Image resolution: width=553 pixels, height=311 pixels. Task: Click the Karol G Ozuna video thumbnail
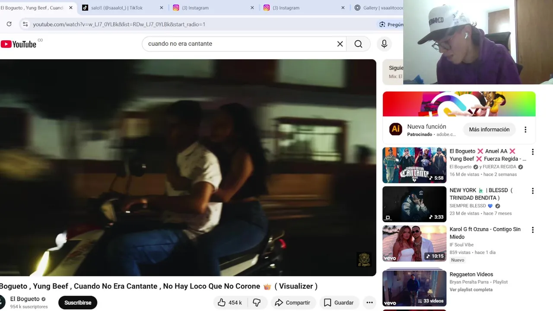[414, 244]
